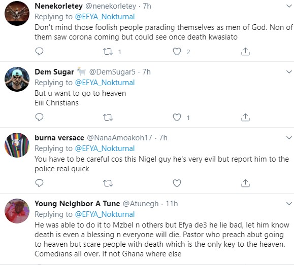
Task: Reply to burna versace's tweet
Action: [40, 183]
